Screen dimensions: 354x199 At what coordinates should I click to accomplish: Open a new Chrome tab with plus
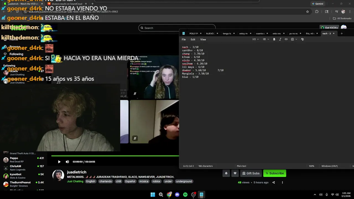tap(92, 4)
